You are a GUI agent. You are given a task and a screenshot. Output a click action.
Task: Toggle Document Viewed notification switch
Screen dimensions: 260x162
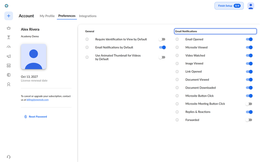pos(249,79)
